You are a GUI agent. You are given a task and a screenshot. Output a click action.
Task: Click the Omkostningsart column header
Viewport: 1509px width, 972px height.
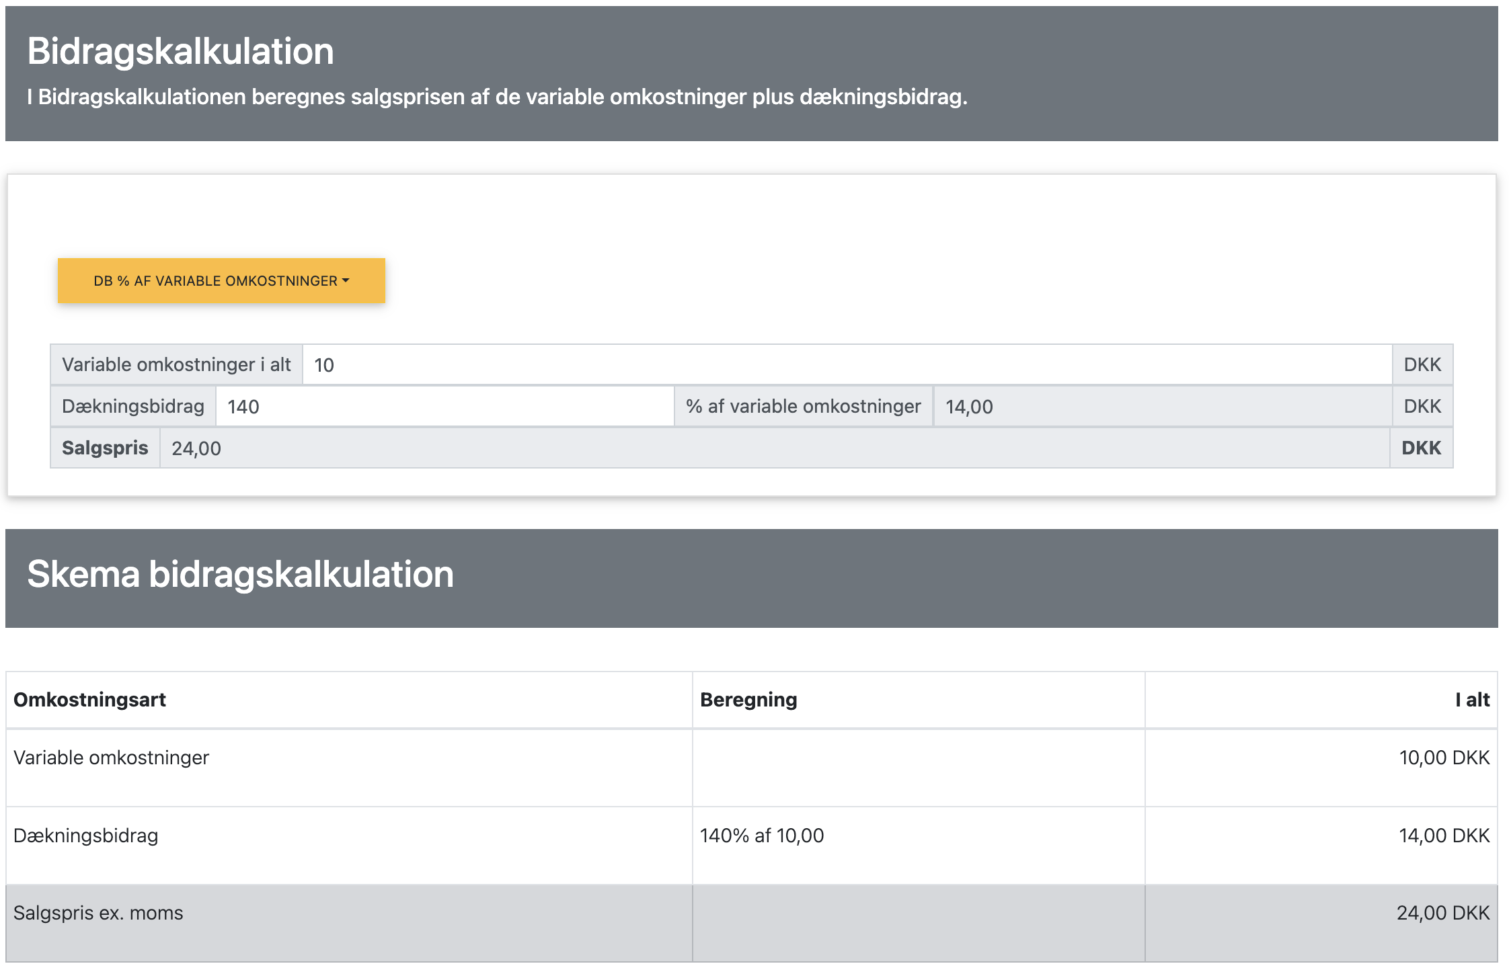point(89,700)
